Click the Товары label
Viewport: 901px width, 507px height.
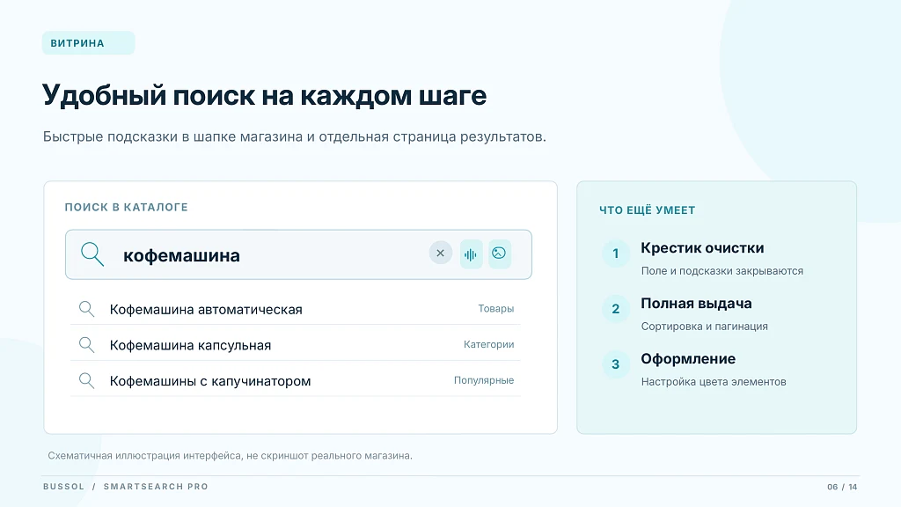tap(496, 309)
